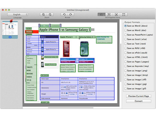Image resolution: width=156 pixels, height=117 pixels.
Task: Click the green window zoom button
Action: 9,10
